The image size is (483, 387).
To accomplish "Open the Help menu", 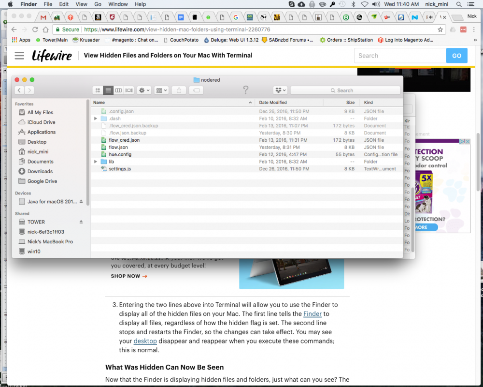I will click(140, 4).
